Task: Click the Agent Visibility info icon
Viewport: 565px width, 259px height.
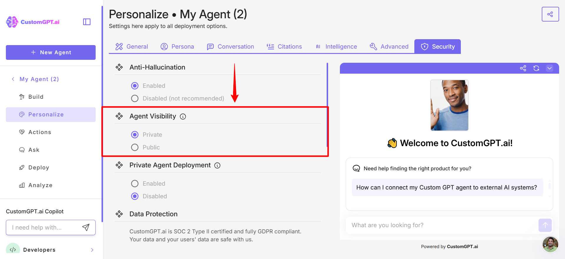Action: pos(183,117)
